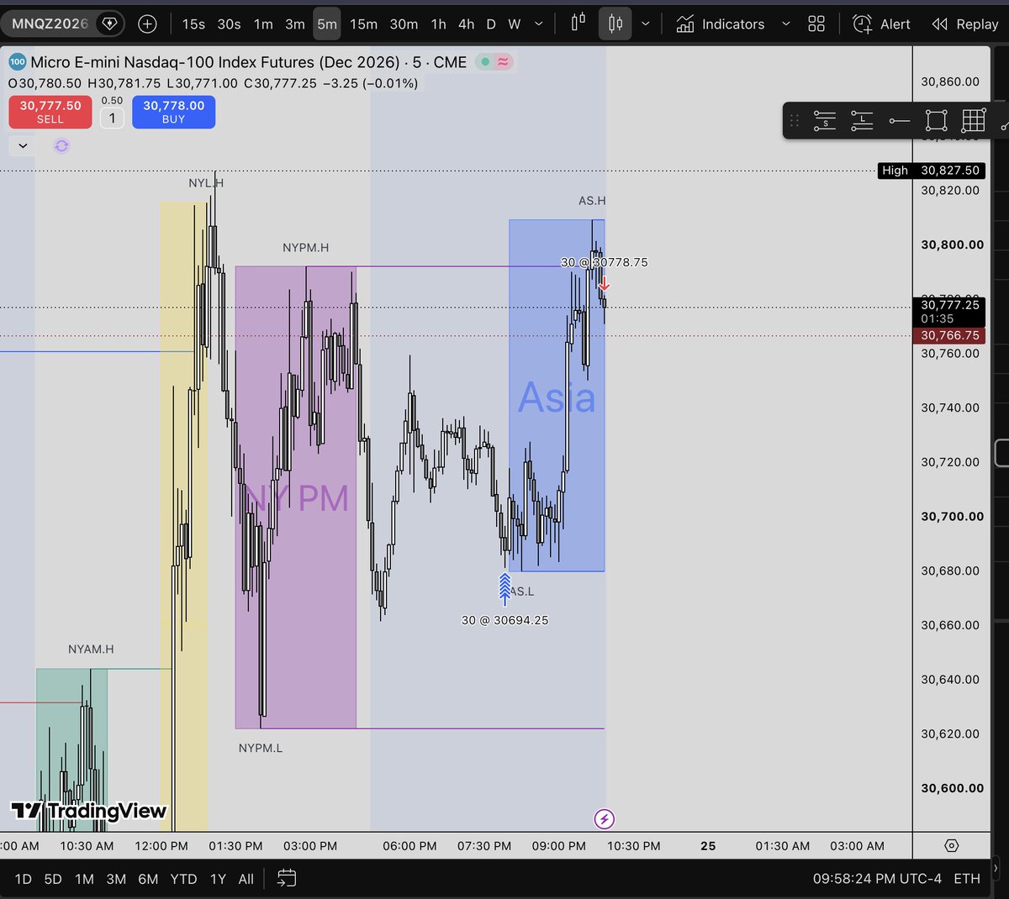
Task: Select the candles chart style icon
Action: click(x=615, y=24)
